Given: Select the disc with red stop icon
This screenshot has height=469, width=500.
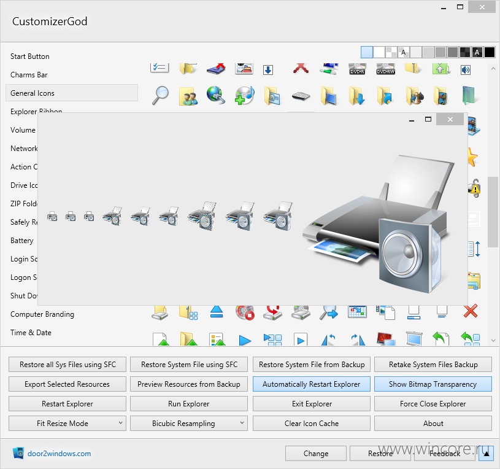Looking at the screenshot, I should [245, 312].
